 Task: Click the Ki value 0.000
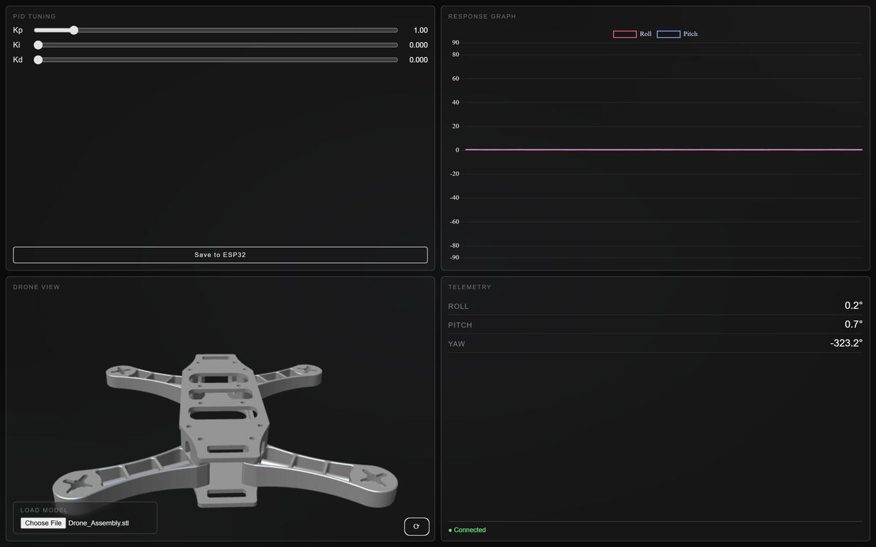point(419,45)
